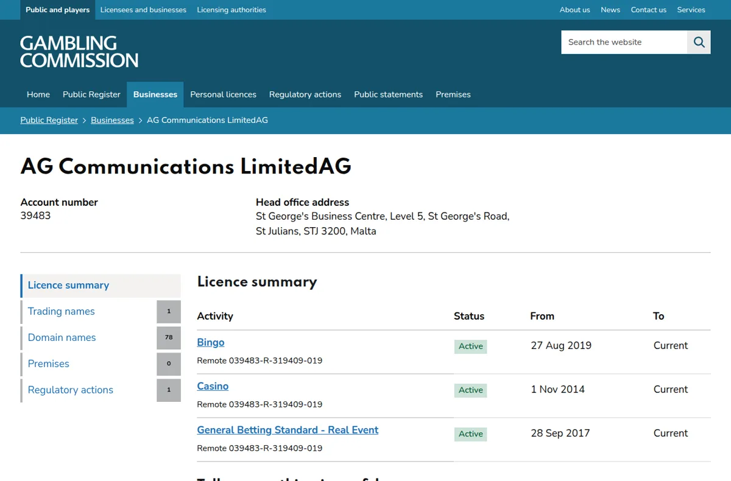
Task: Open Domain names in the sidebar
Action: tap(62, 337)
